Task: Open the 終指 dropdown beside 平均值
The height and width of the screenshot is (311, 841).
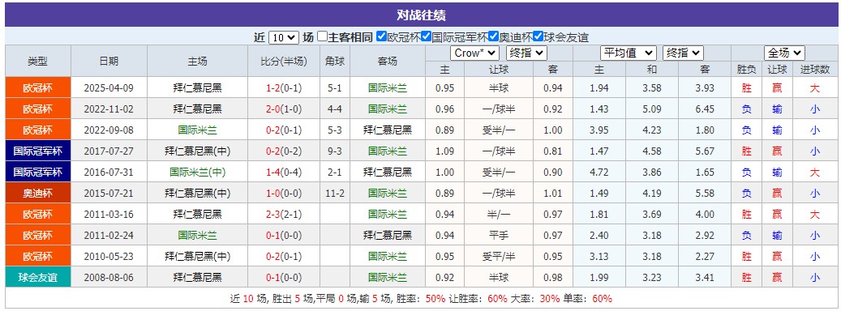Action: click(683, 53)
